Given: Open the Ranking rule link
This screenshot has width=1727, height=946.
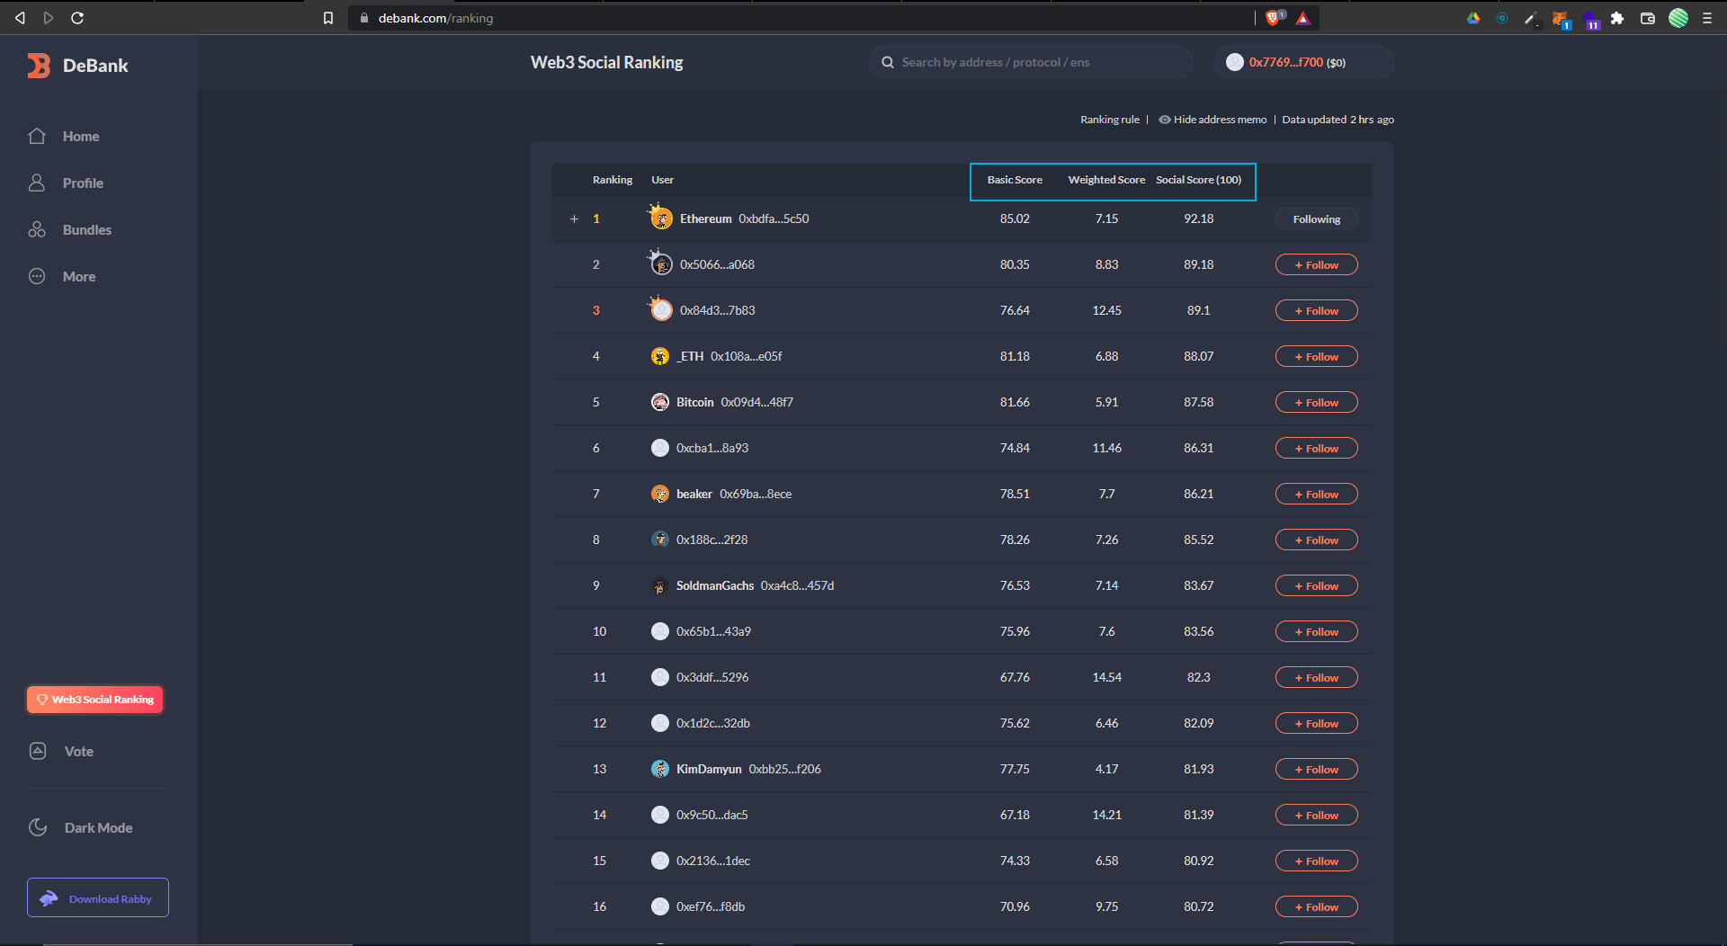Looking at the screenshot, I should point(1109,120).
